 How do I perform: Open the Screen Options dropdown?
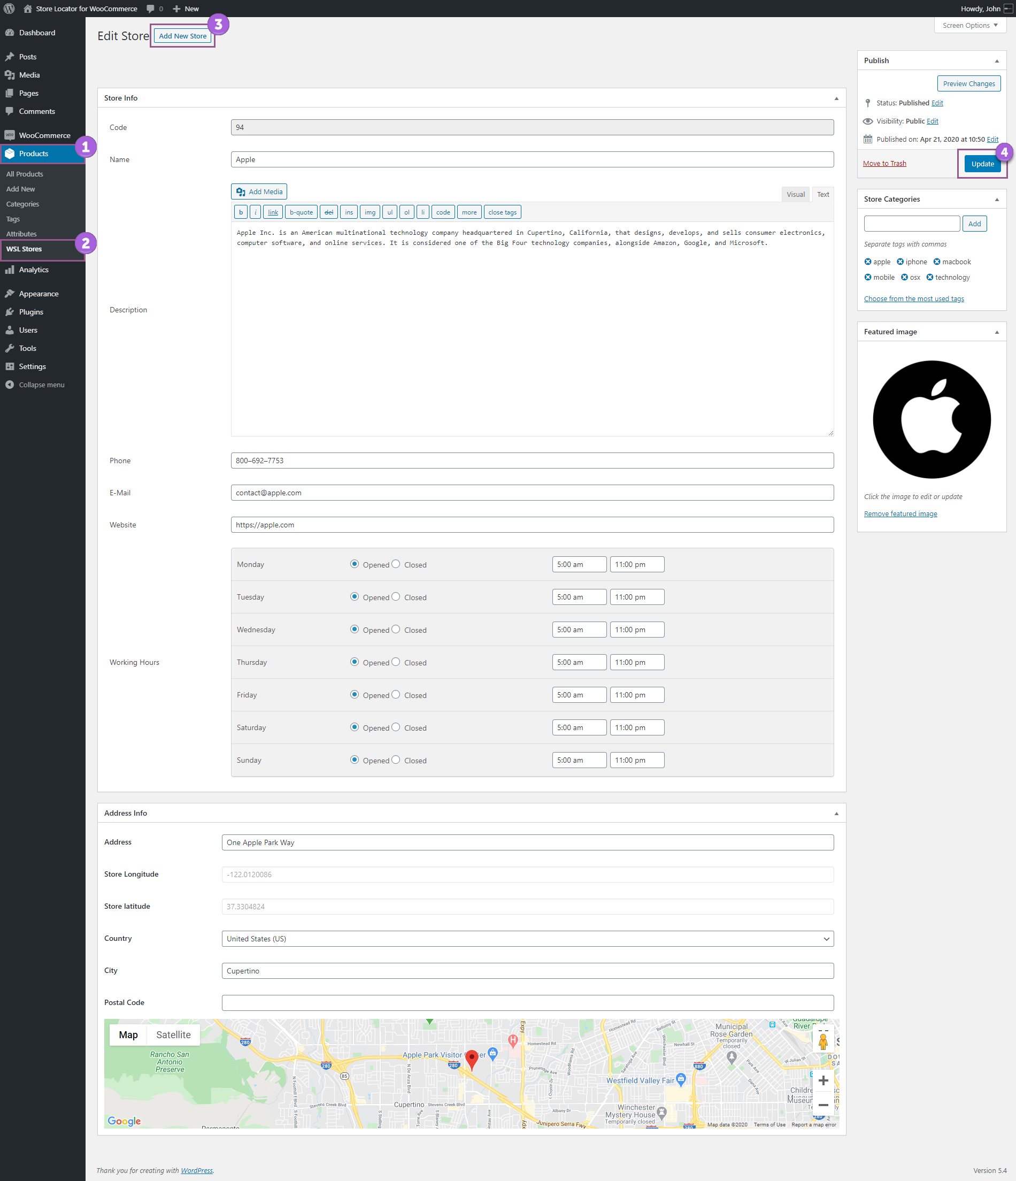(x=969, y=25)
